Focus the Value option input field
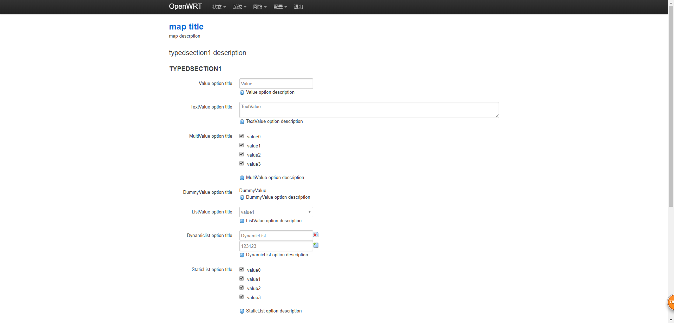This screenshot has height=323, width=674. pyautogui.click(x=276, y=84)
